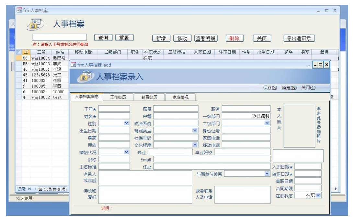The height and width of the screenshot is (220, 355).
Task: Open the 家庭情况 tab
Action: (180, 97)
